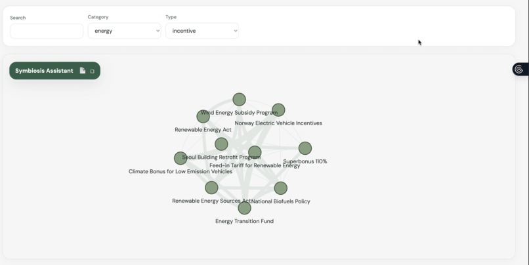
Task: Click the square icon in Symbiosis Assistant
Action: [92, 71]
